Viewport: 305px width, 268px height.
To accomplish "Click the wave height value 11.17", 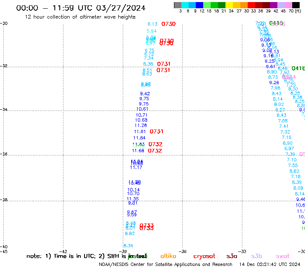I will point(136,167).
